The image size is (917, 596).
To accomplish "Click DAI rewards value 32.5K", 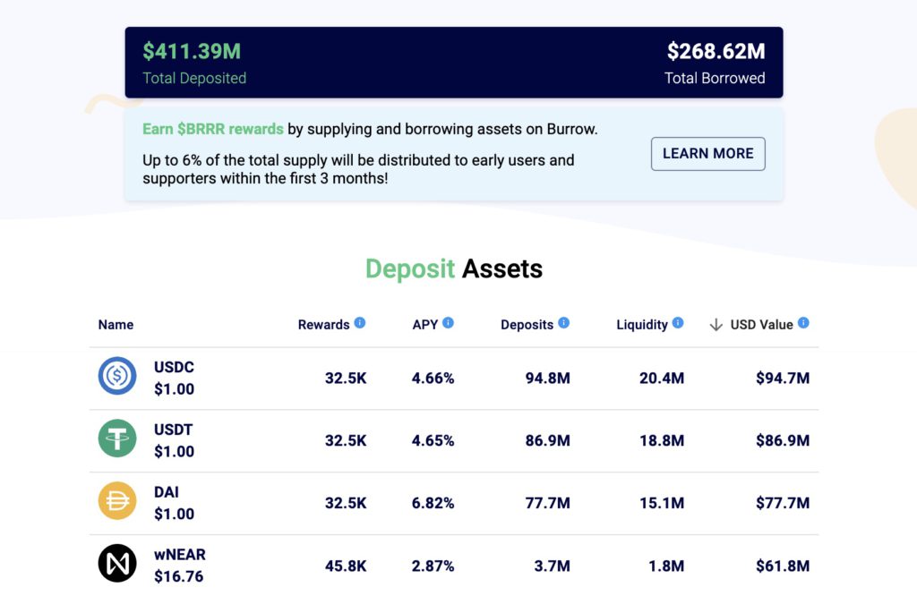I will tap(346, 503).
